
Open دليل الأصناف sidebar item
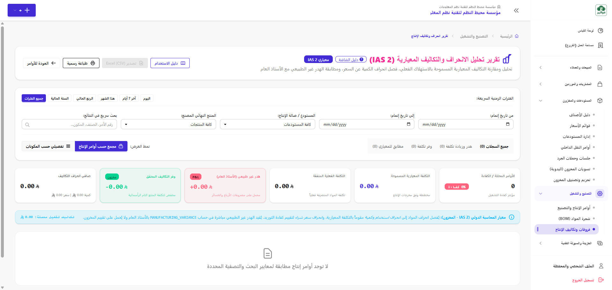579,115
